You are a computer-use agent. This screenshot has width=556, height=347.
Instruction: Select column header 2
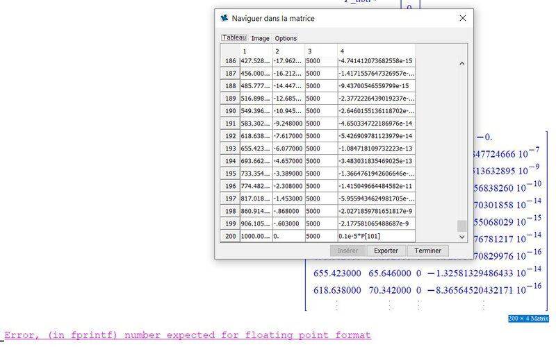point(288,51)
